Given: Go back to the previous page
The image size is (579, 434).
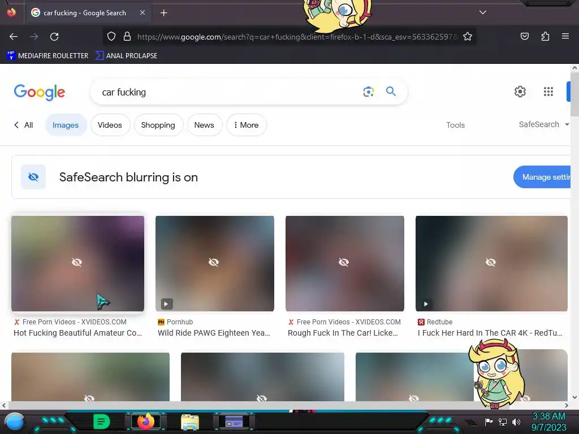Looking at the screenshot, I should click(x=14, y=37).
